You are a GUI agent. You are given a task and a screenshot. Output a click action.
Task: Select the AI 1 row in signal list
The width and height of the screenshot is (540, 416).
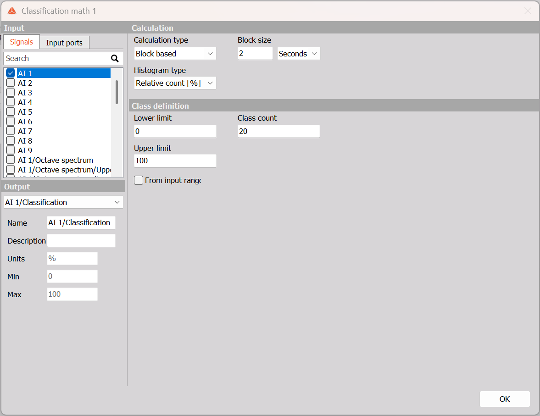coord(64,73)
